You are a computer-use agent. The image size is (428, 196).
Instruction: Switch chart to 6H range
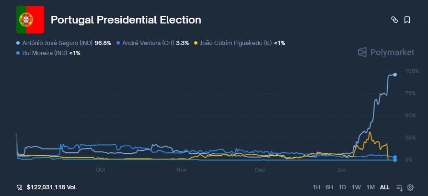[x=329, y=187]
